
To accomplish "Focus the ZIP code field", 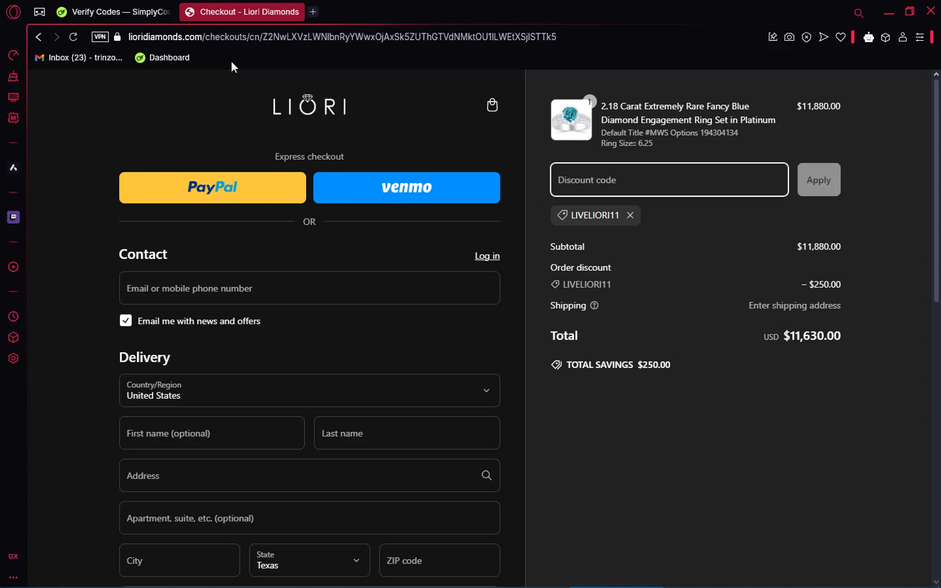I will [x=440, y=560].
